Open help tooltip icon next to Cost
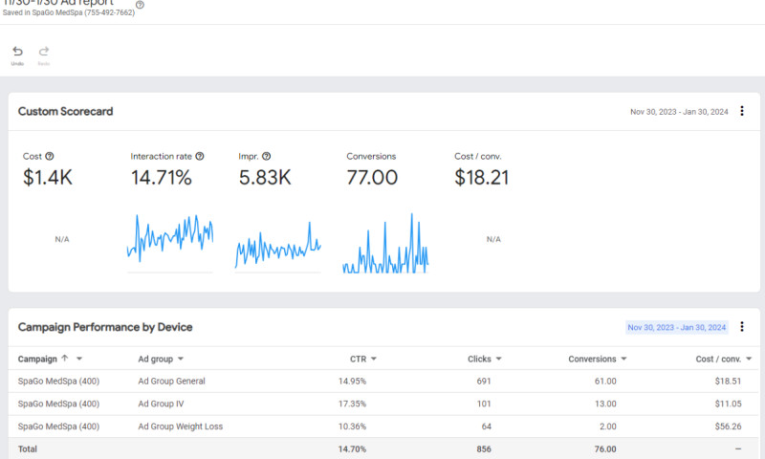Screen dimensions: 765x459 (50, 156)
